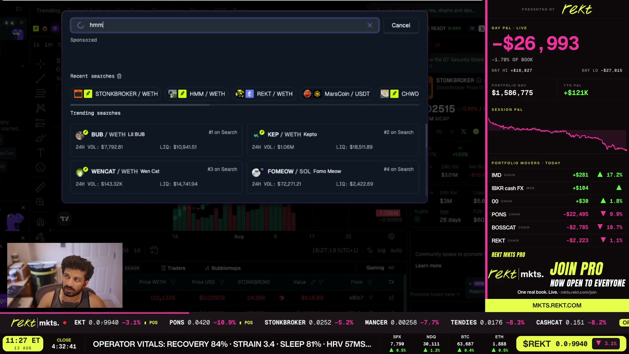Open go-to-date calendar icon next to 1d
Viewport: 629px width, 354px height.
154,250
